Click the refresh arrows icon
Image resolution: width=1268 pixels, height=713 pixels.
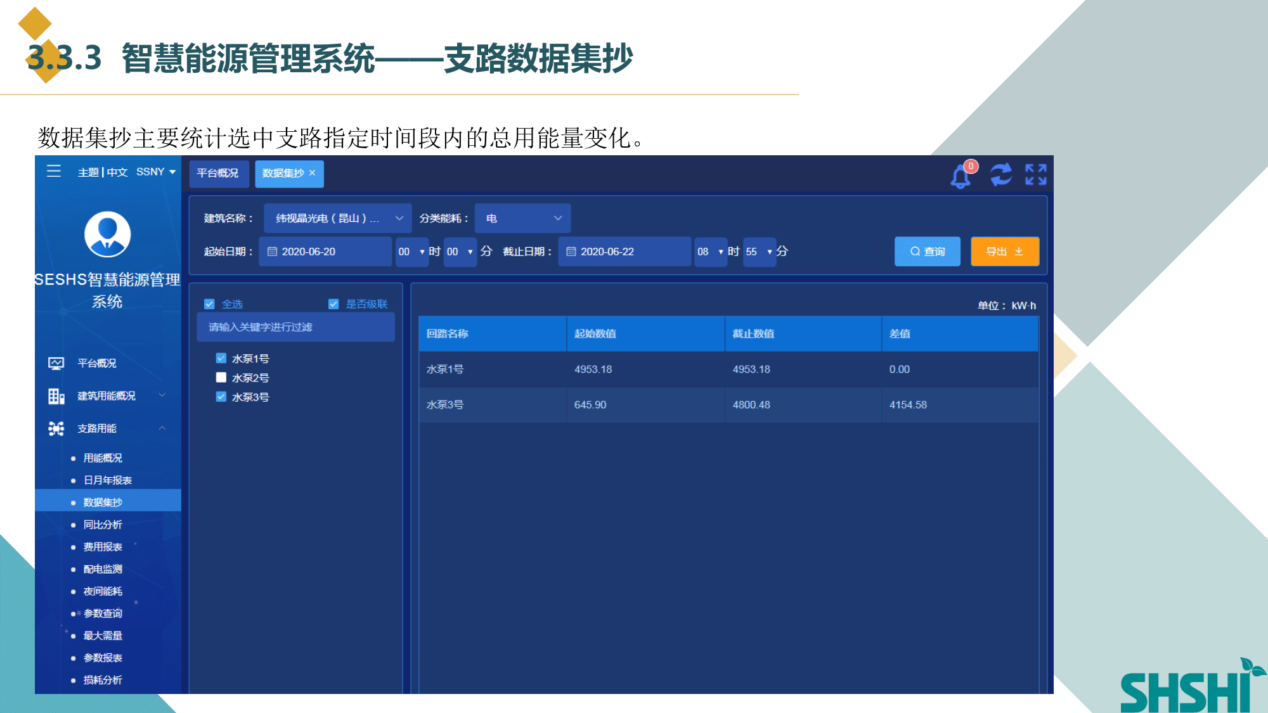click(x=1001, y=175)
